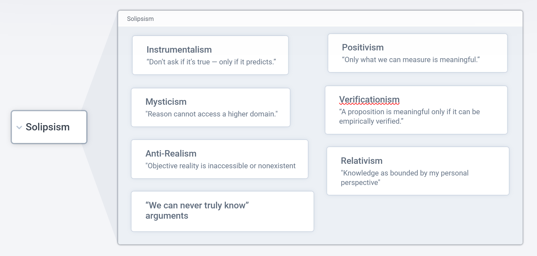Click the Instrumentalism heading text
The height and width of the screenshot is (256, 537).
coord(179,50)
